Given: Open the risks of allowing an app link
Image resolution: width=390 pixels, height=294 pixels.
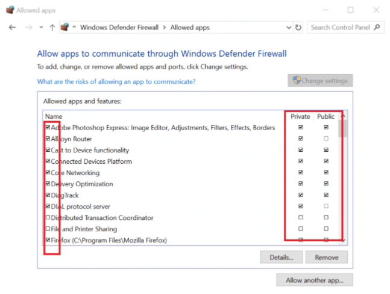Looking at the screenshot, I should [x=116, y=81].
